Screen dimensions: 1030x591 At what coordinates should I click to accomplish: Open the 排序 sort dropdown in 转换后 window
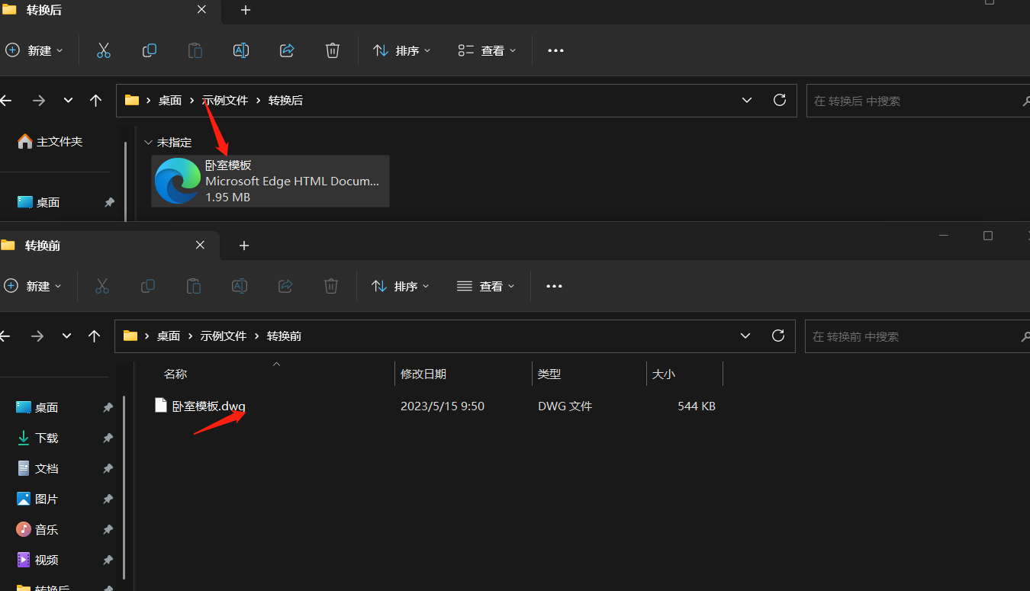[402, 50]
